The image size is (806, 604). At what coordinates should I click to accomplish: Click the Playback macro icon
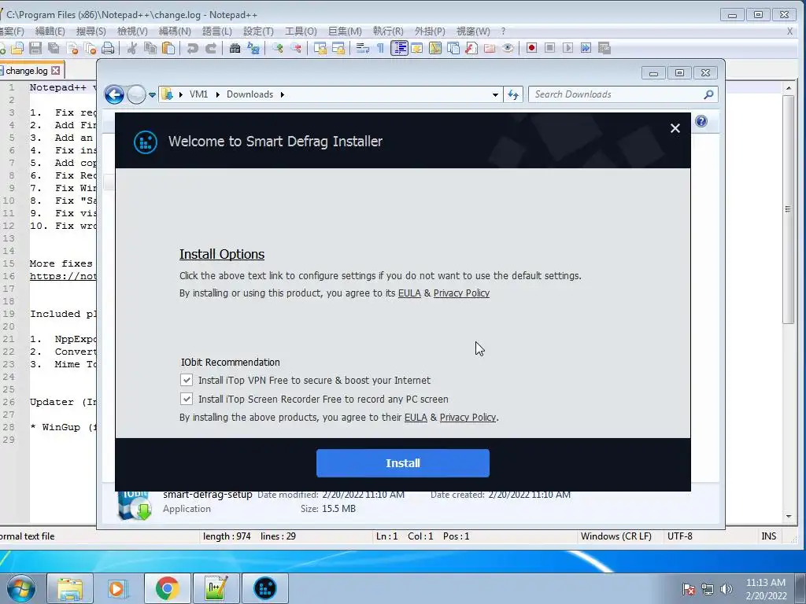(568, 48)
